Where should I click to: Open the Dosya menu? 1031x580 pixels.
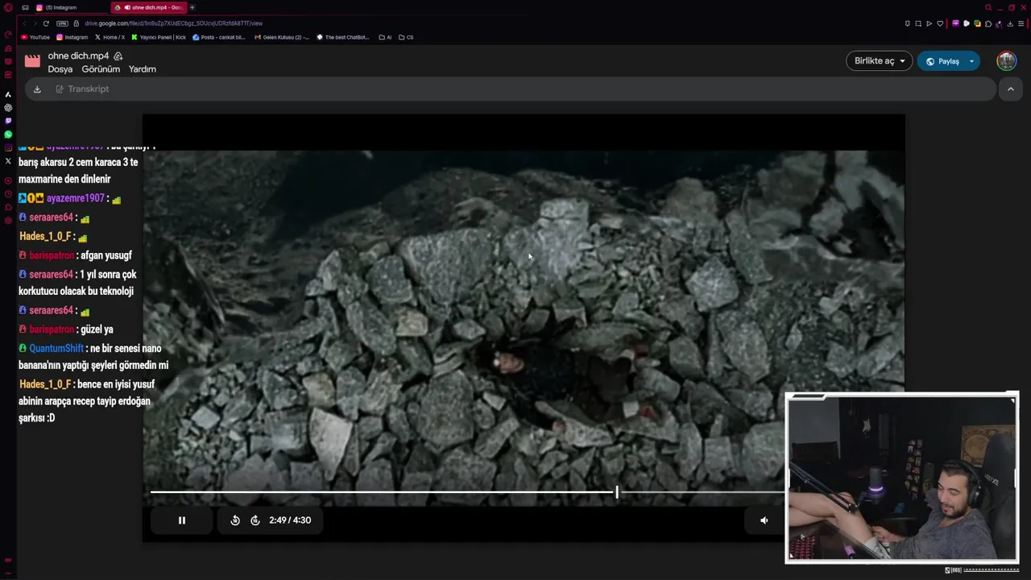pyautogui.click(x=60, y=69)
